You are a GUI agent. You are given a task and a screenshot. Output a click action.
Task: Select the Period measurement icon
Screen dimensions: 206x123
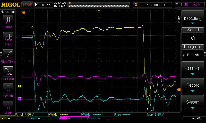click(x=8, y=20)
